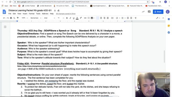
Task: Insert an image from the toolbar
Action: coord(92,18)
